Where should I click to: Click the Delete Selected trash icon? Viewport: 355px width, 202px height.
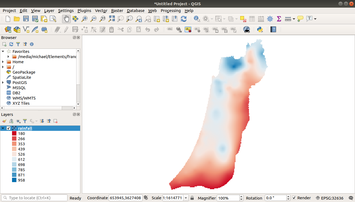pyautogui.click(x=112, y=29)
